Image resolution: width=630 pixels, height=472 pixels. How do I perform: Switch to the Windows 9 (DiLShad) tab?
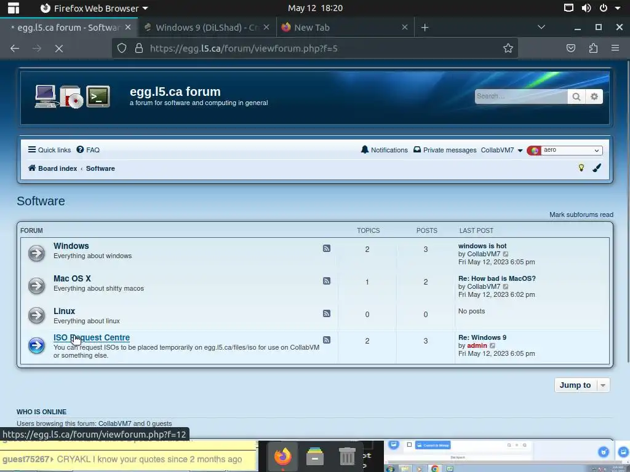click(x=207, y=27)
